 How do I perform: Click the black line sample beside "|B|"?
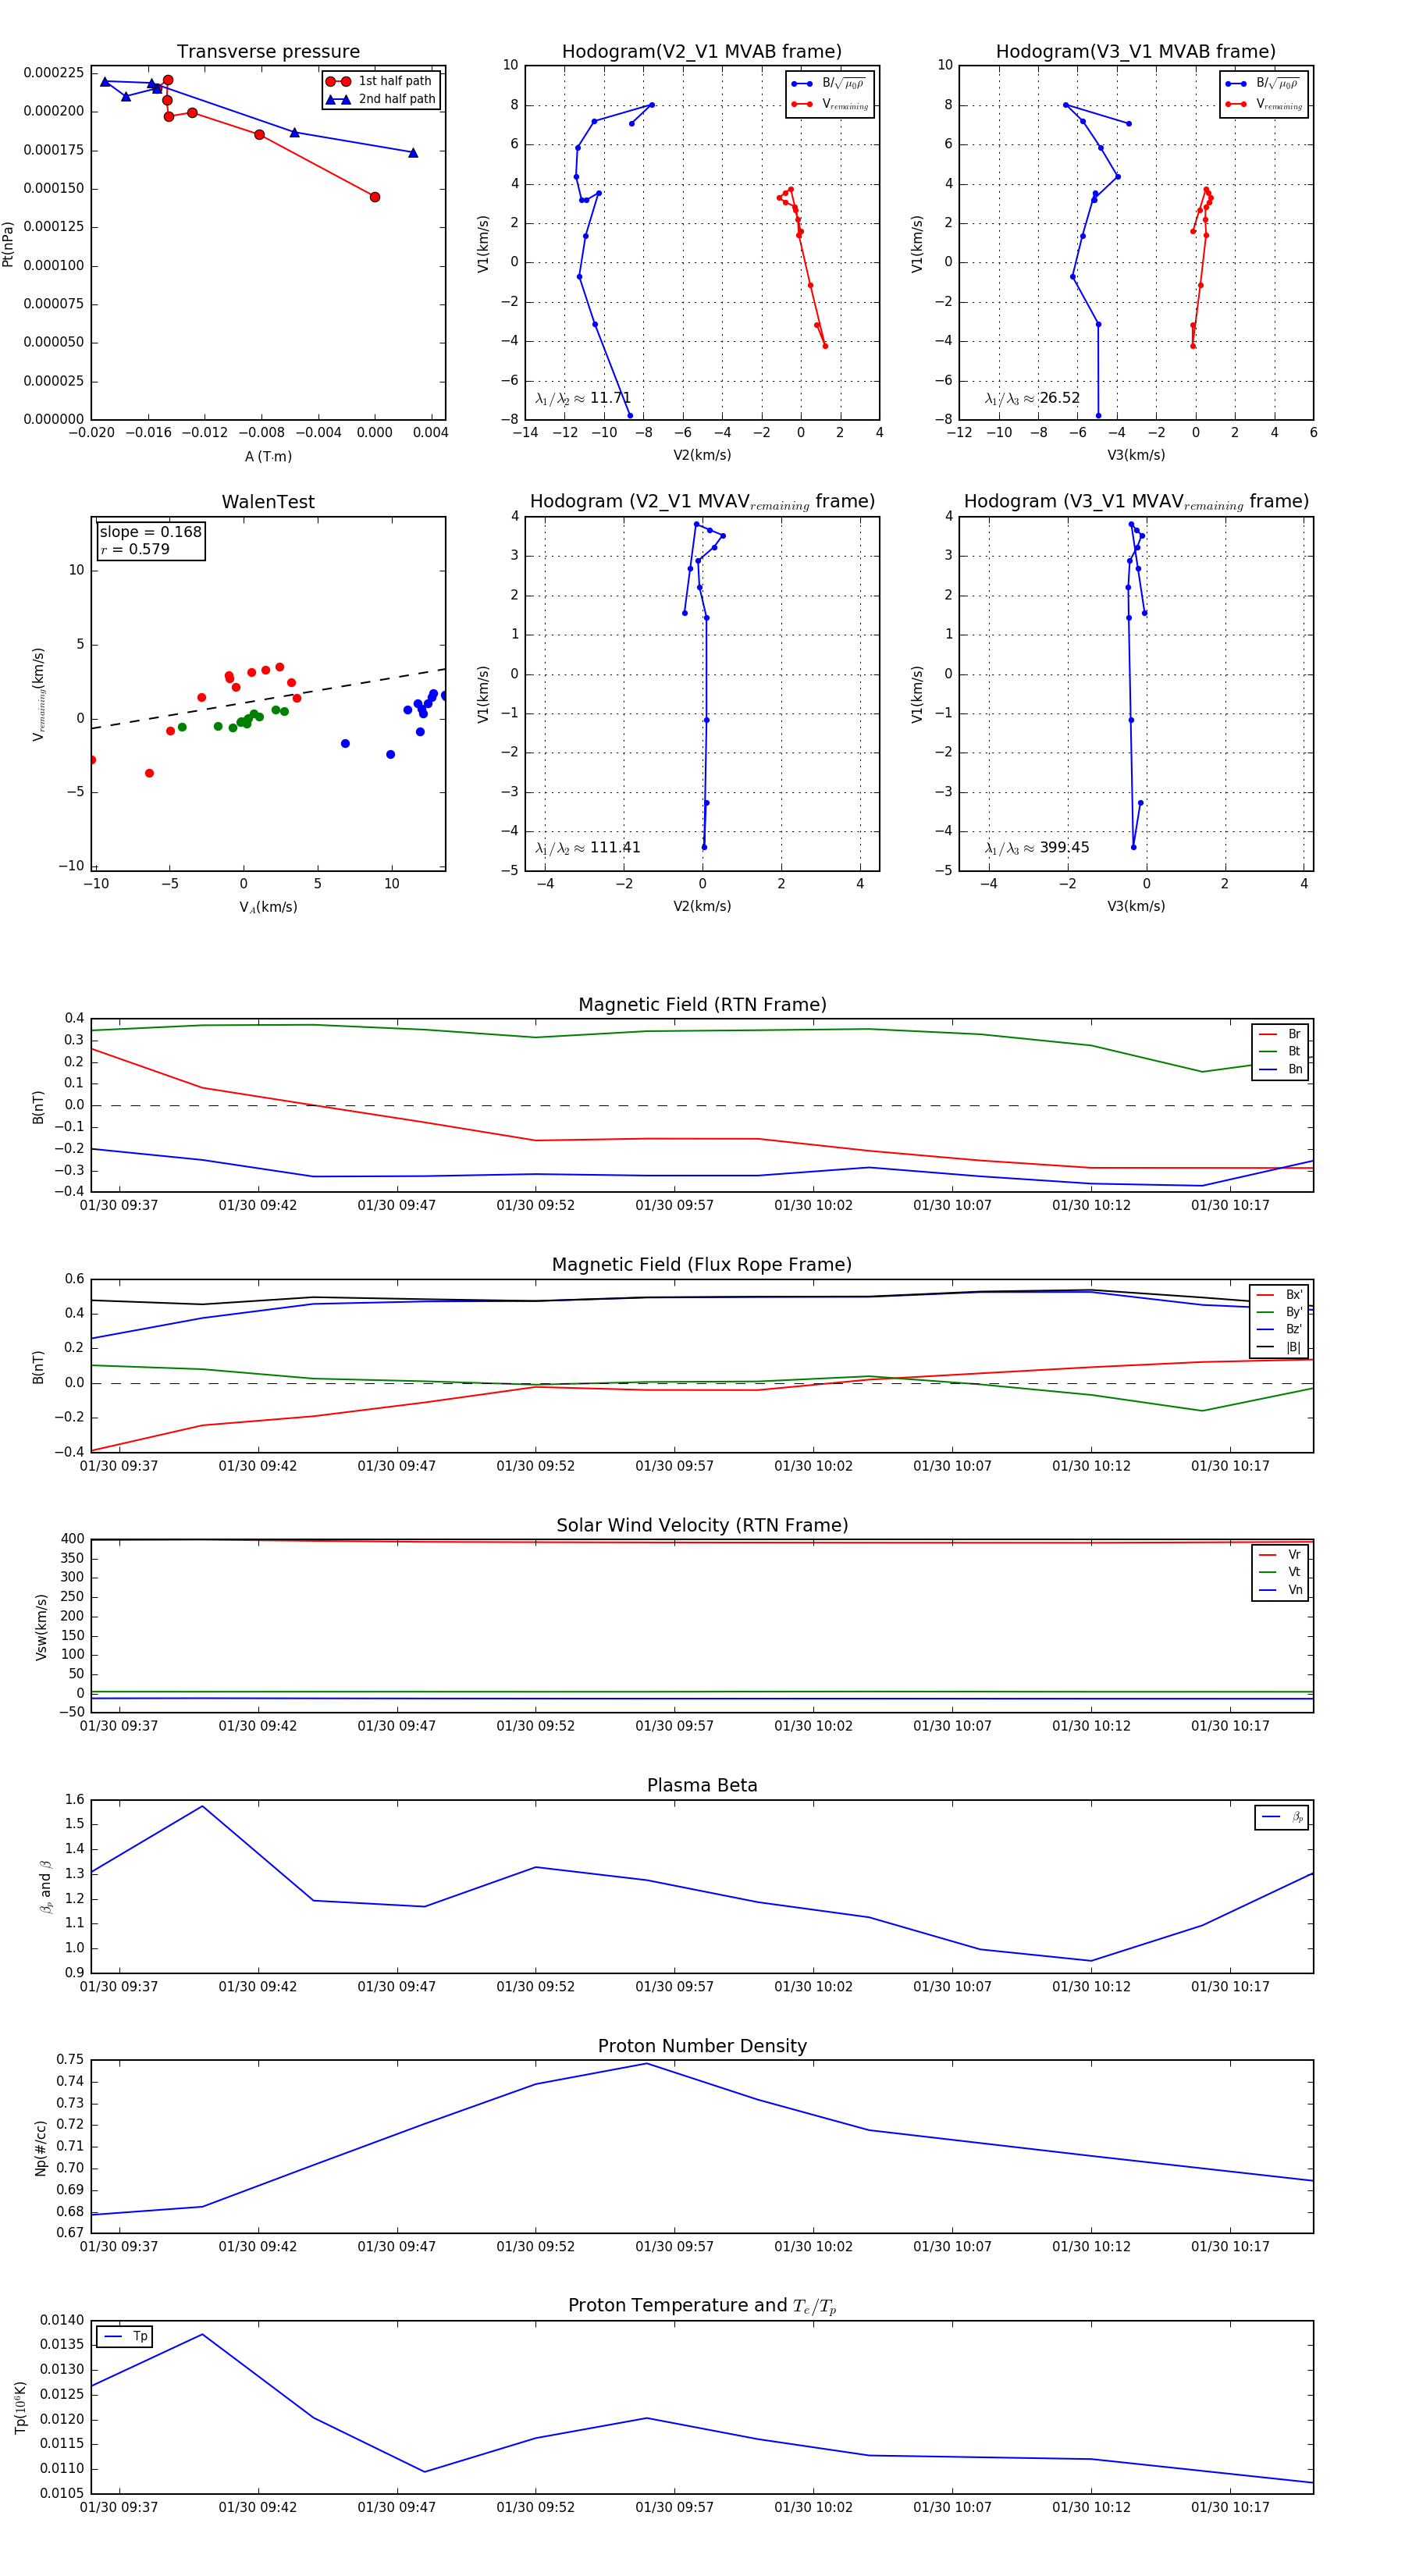point(1266,1347)
